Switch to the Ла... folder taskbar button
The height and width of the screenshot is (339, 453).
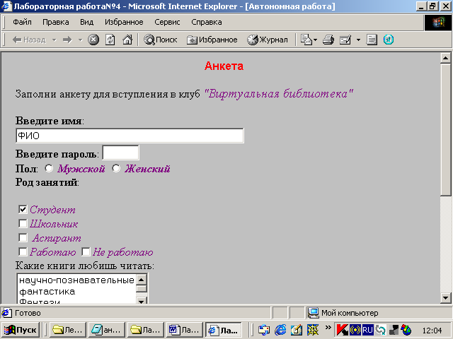(146, 330)
